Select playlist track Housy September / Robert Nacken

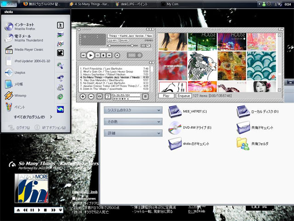(x=114, y=75)
